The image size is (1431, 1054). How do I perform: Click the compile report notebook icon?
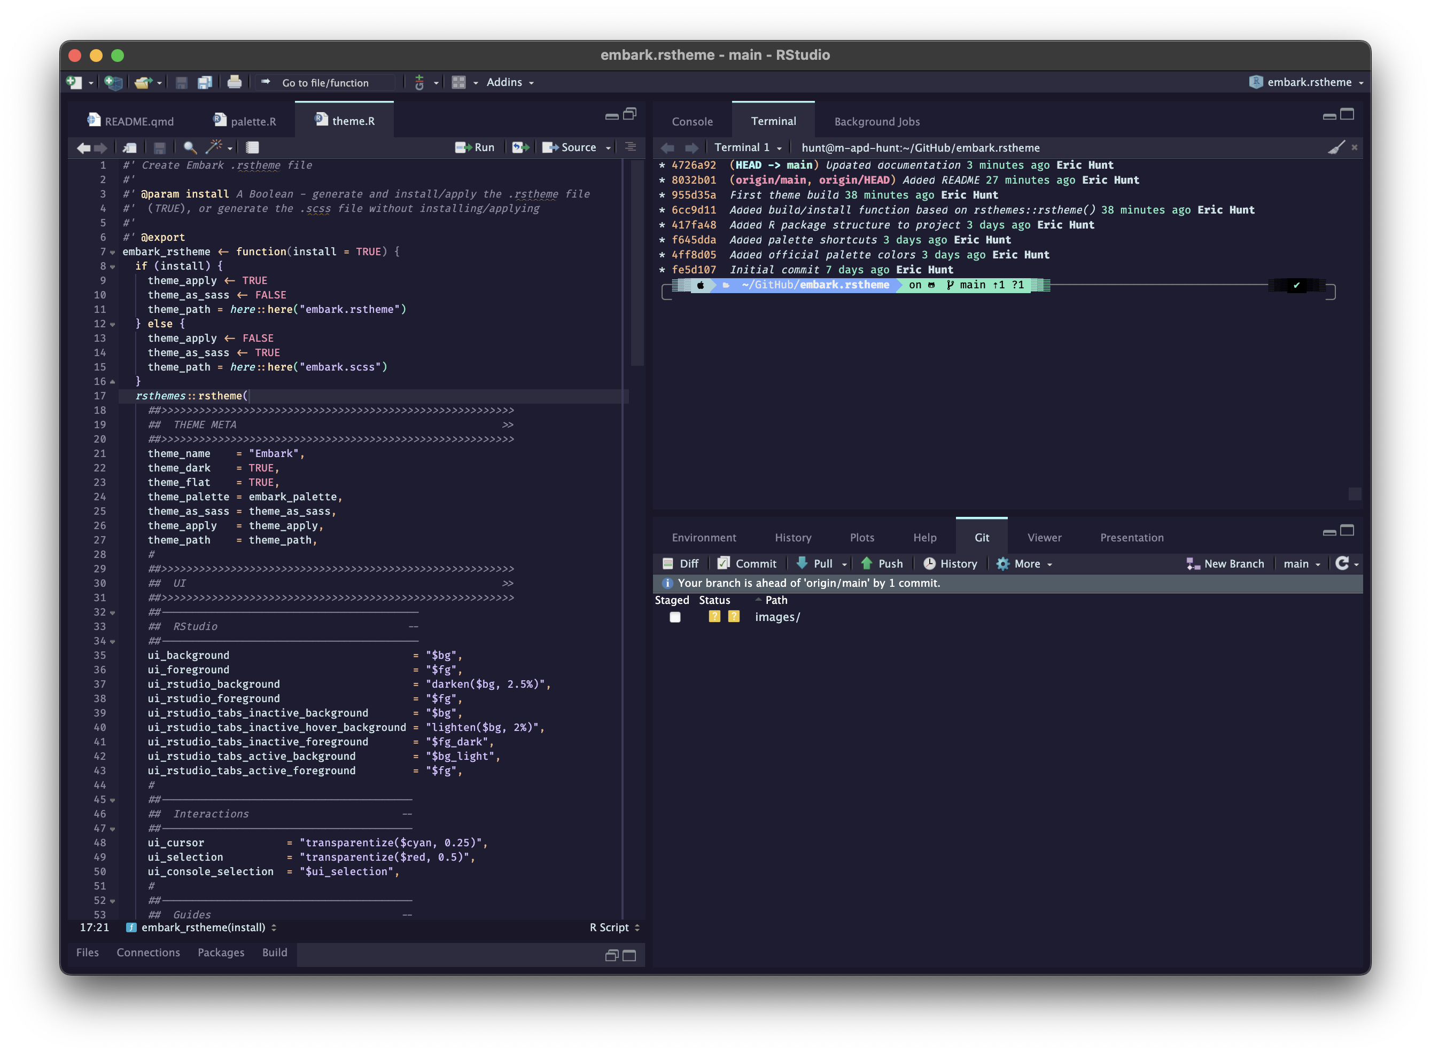pyautogui.click(x=252, y=147)
